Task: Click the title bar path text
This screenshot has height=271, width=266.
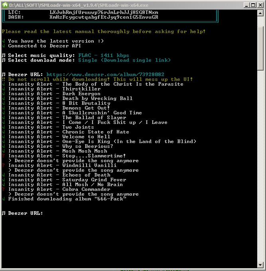Action: pos(79,5)
